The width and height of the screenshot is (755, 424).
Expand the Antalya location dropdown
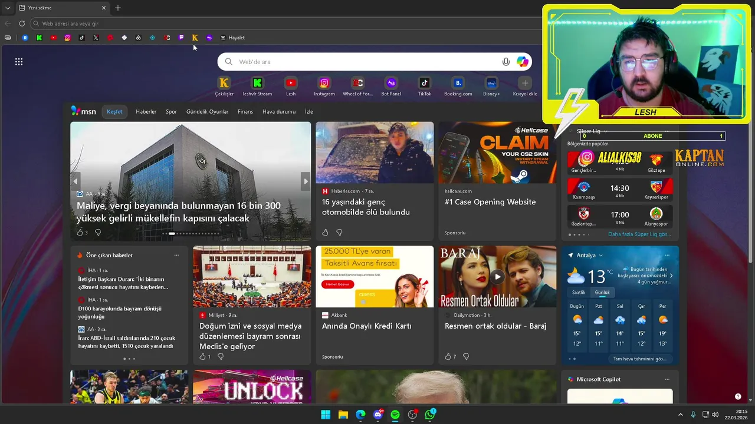pyautogui.click(x=600, y=256)
